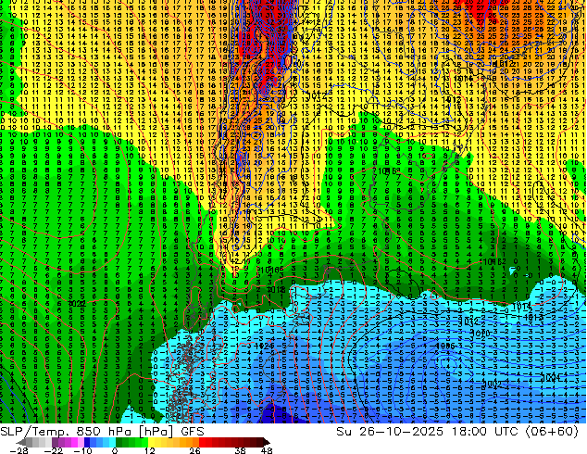The height and width of the screenshot is (454, 587).
Task: Click the "38" label under the color scale
Action: click(x=241, y=450)
